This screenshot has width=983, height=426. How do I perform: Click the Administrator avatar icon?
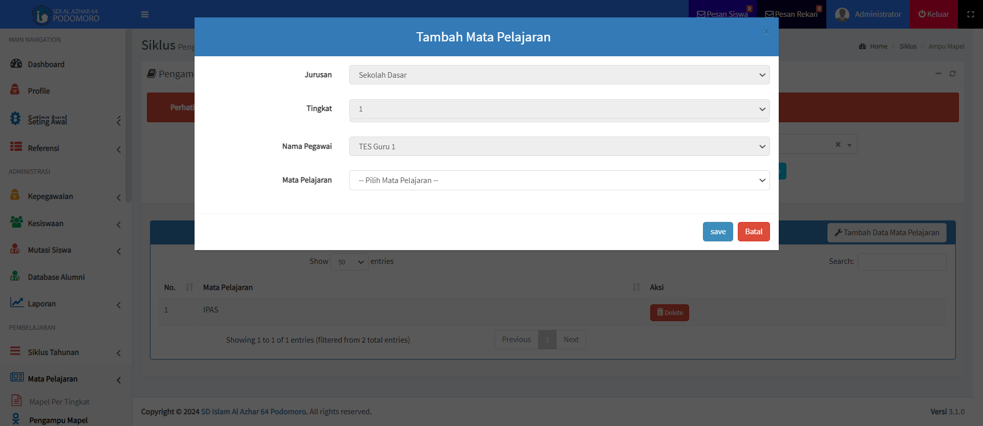pos(842,14)
